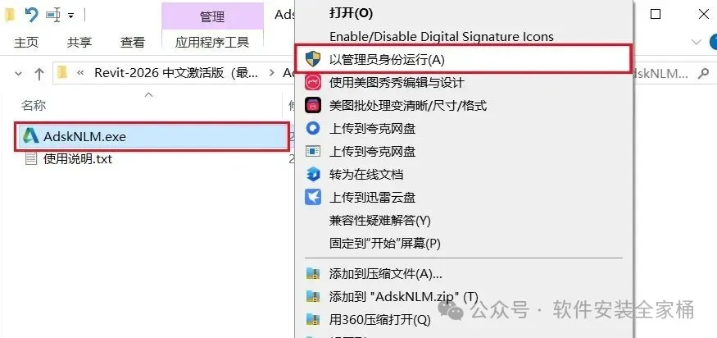Click 打开(O) at top of context menu
717x338 pixels.
464,13
